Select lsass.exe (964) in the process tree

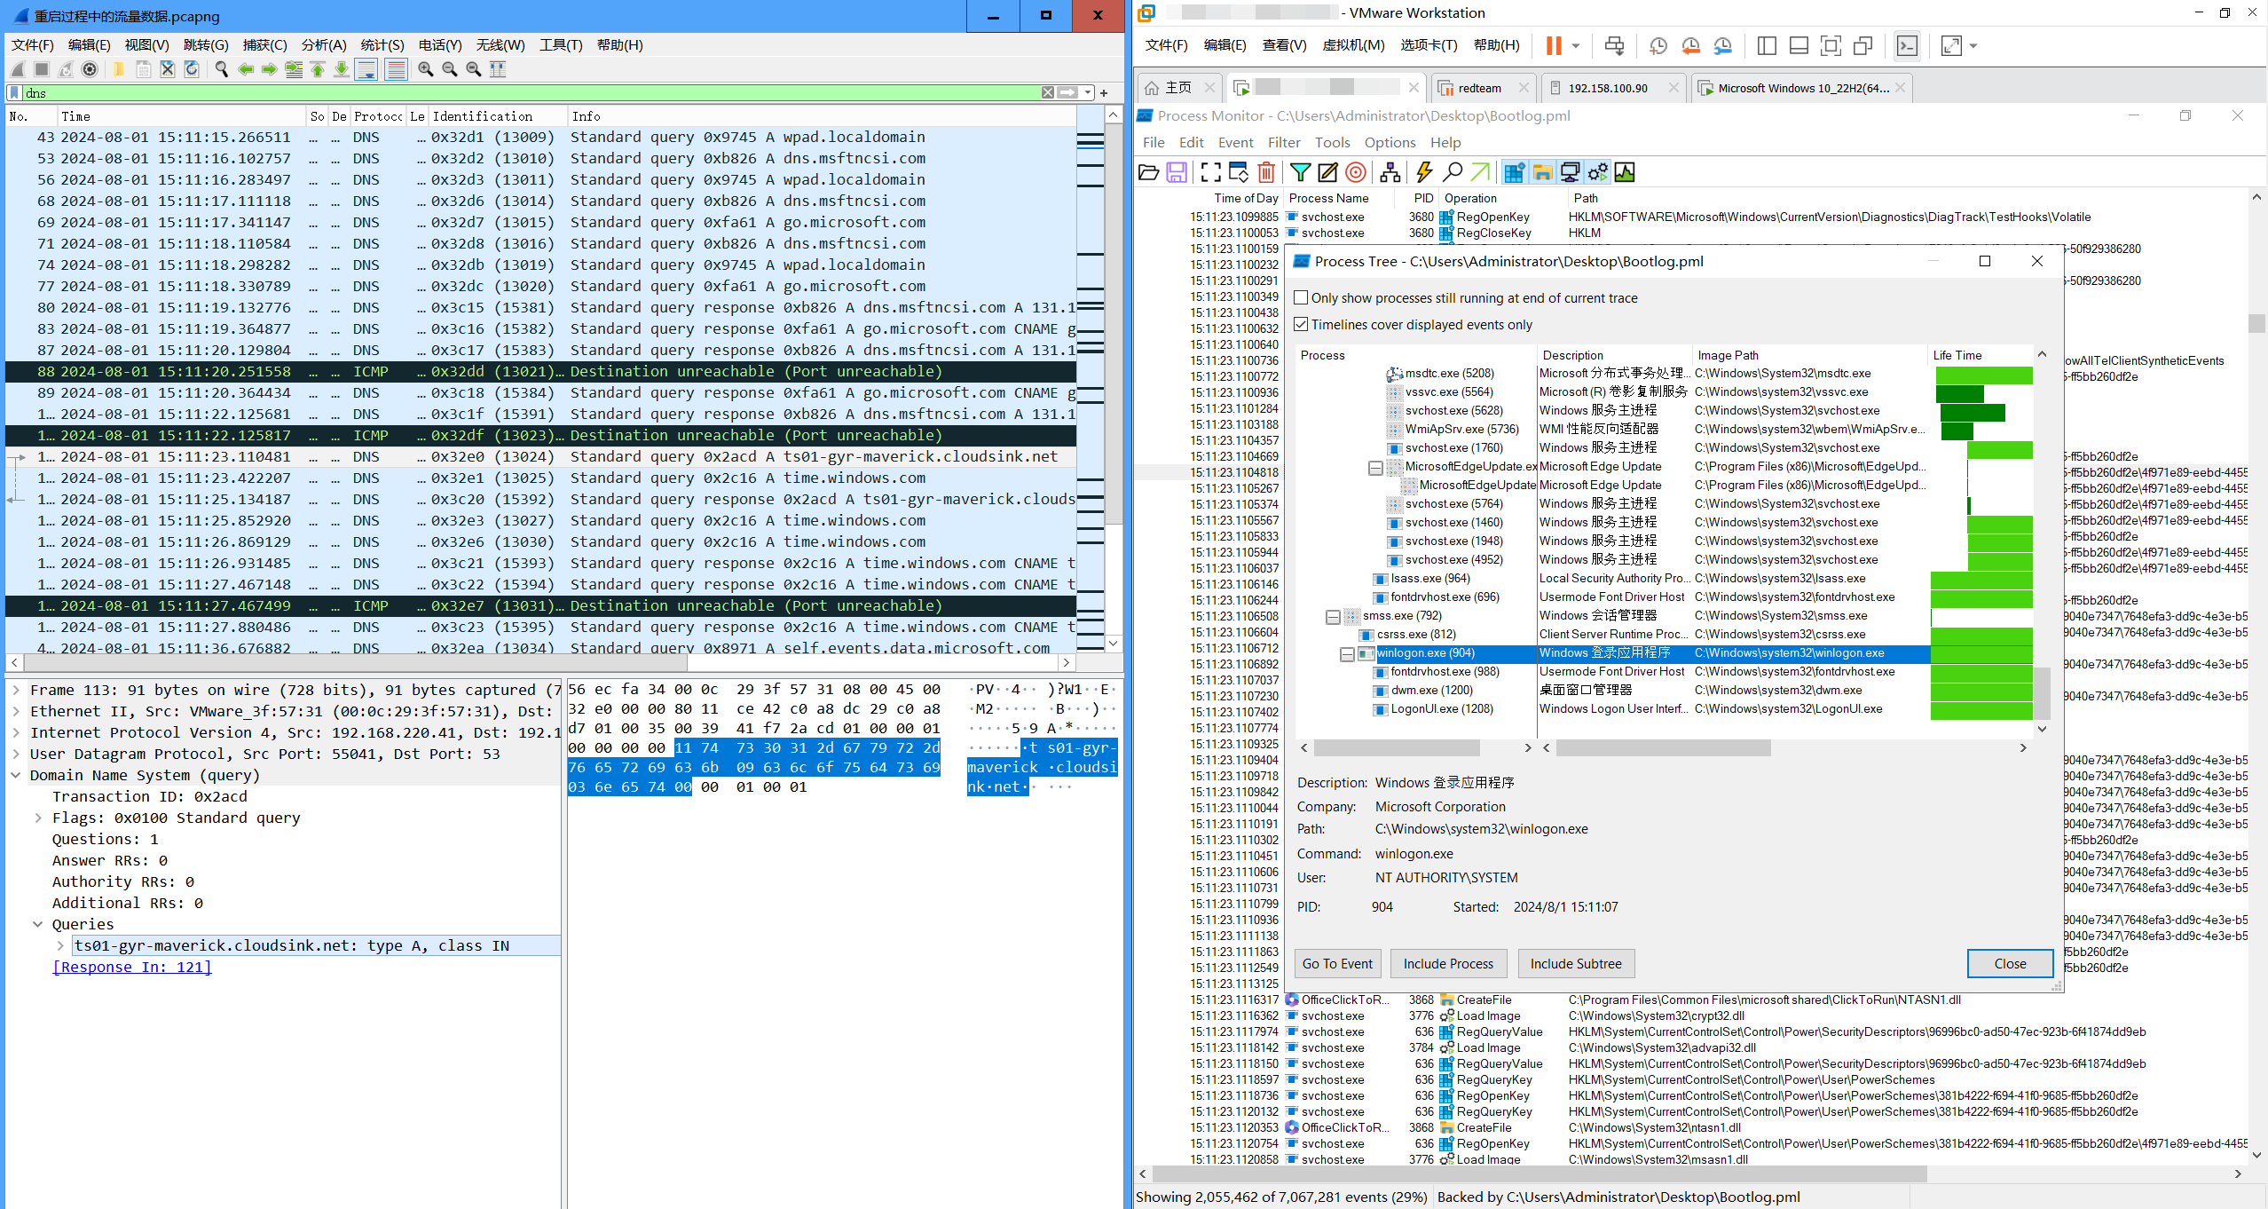(1430, 579)
